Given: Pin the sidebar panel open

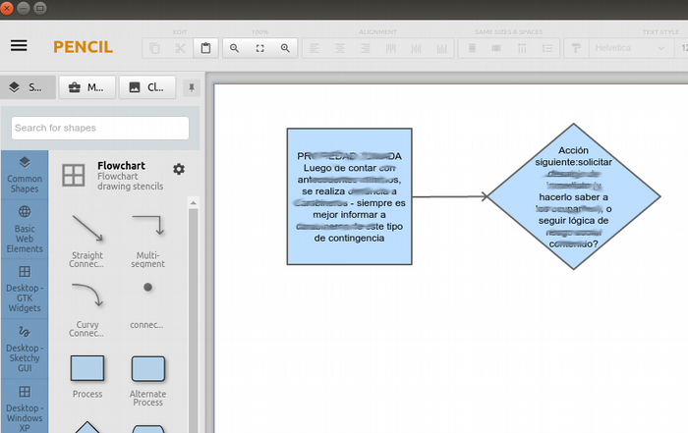Looking at the screenshot, I should [x=192, y=87].
